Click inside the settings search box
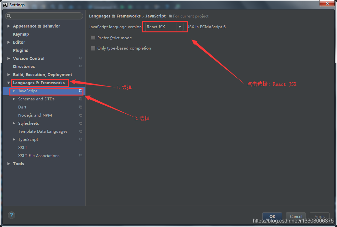Image resolution: width=337 pixels, height=227 pixels. click(44, 16)
